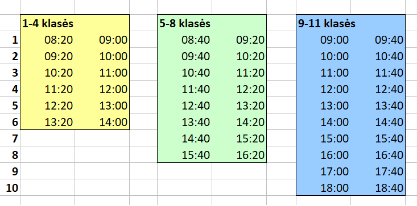Select the '1-4 klasės' header cell
Image resolution: width=417 pixels, height=206 pixels.
(x=48, y=23)
